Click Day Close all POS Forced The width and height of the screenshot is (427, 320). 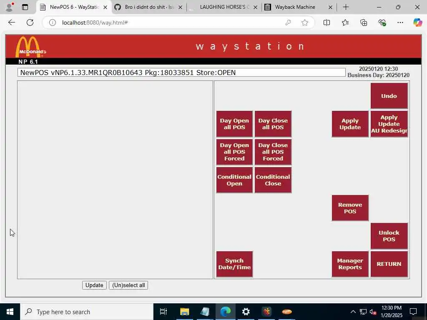[273, 152]
